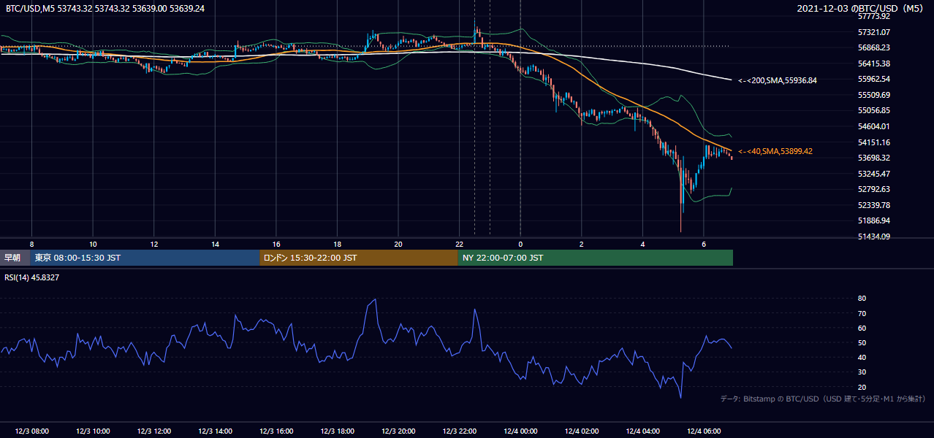Click the RSI(14) 45.8327 indicator label
This screenshot has width=934, height=438.
coord(32,277)
